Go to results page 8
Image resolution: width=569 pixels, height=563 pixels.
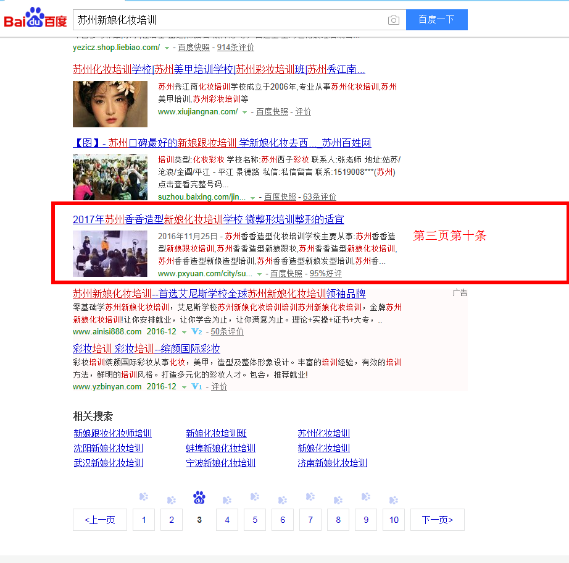338,520
